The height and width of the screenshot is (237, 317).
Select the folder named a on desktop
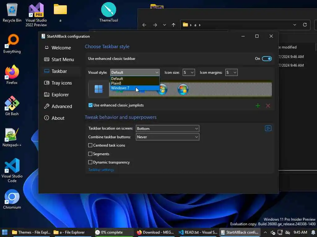point(60,12)
